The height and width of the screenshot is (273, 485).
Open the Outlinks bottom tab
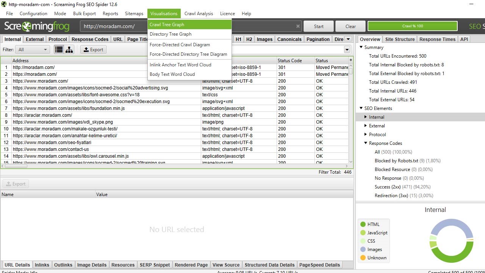point(63,265)
